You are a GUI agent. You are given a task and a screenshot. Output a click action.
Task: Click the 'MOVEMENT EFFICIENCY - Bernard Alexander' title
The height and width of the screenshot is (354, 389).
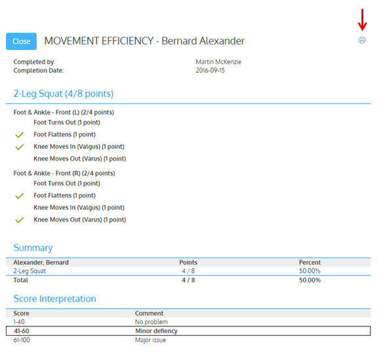click(x=144, y=41)
